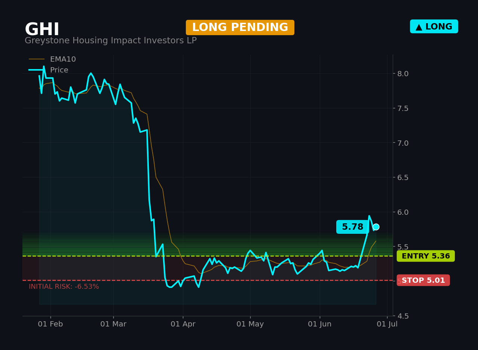
Task: Click the Greystone Housing Impact Investors LP subtitle
Action: [111, 41]
